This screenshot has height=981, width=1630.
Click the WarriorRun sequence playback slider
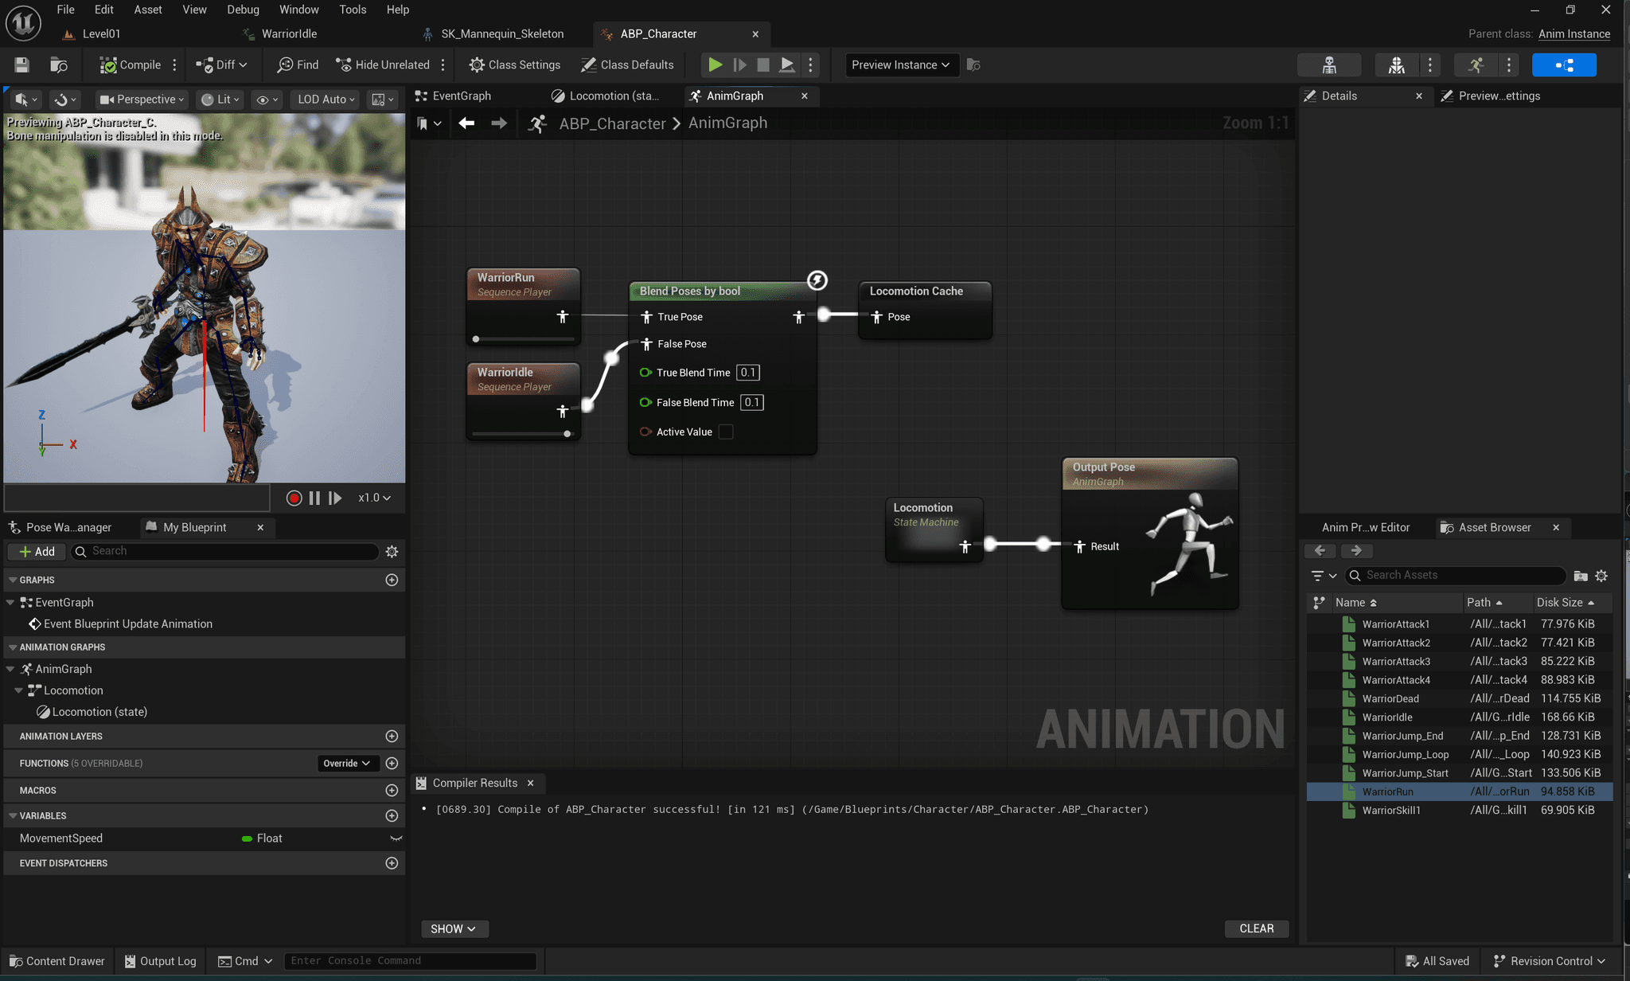tap(523, 339)
